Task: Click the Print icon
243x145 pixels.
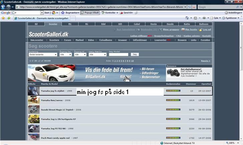Action: pos(204,18)
